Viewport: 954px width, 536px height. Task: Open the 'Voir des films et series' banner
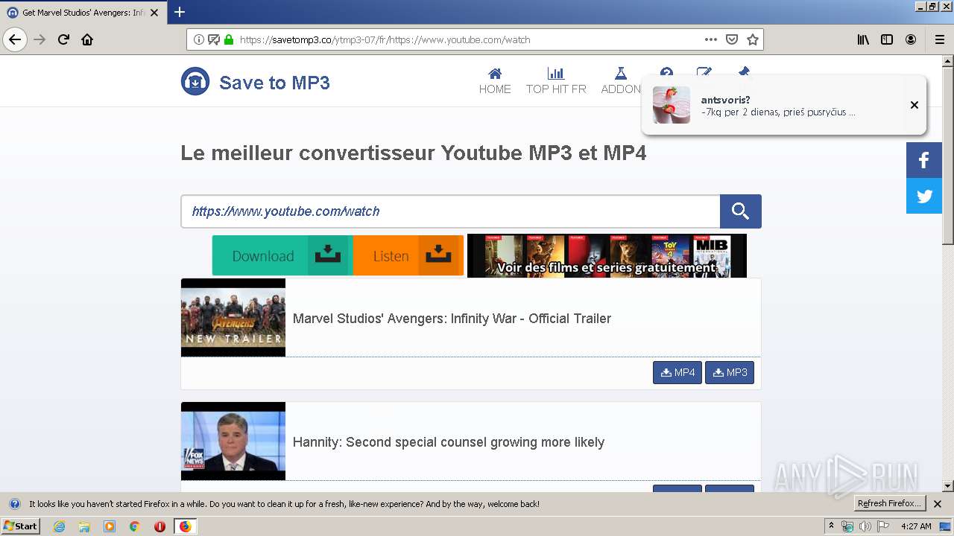[607, 256]
